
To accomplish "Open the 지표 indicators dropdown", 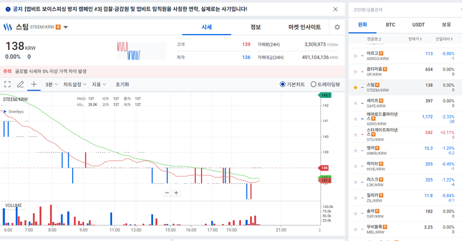I will [99, 84].
